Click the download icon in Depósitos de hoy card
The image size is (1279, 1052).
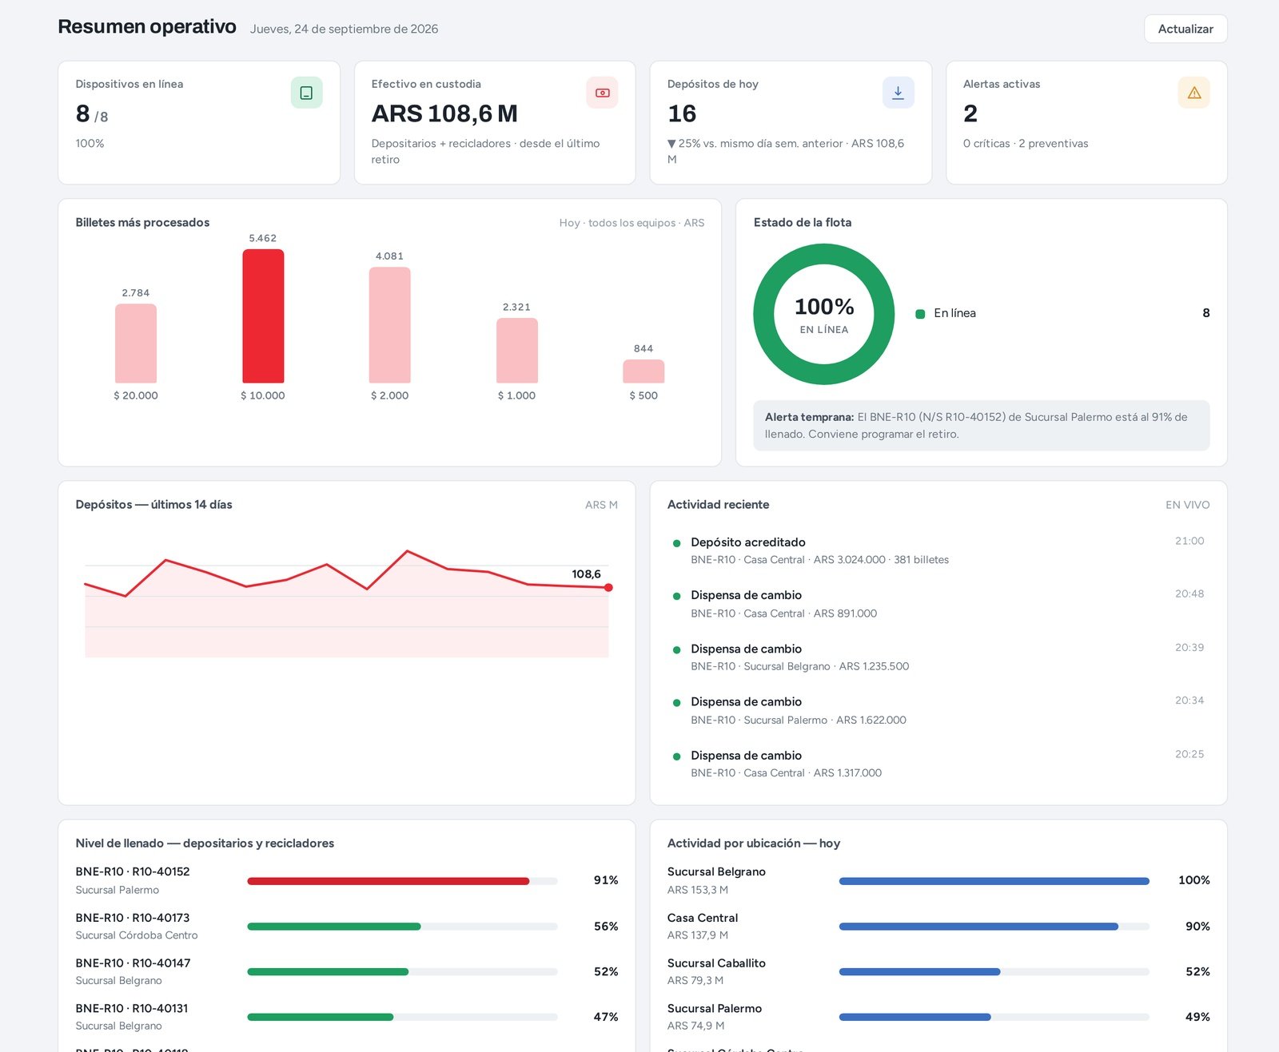click(x=898, y=93)
